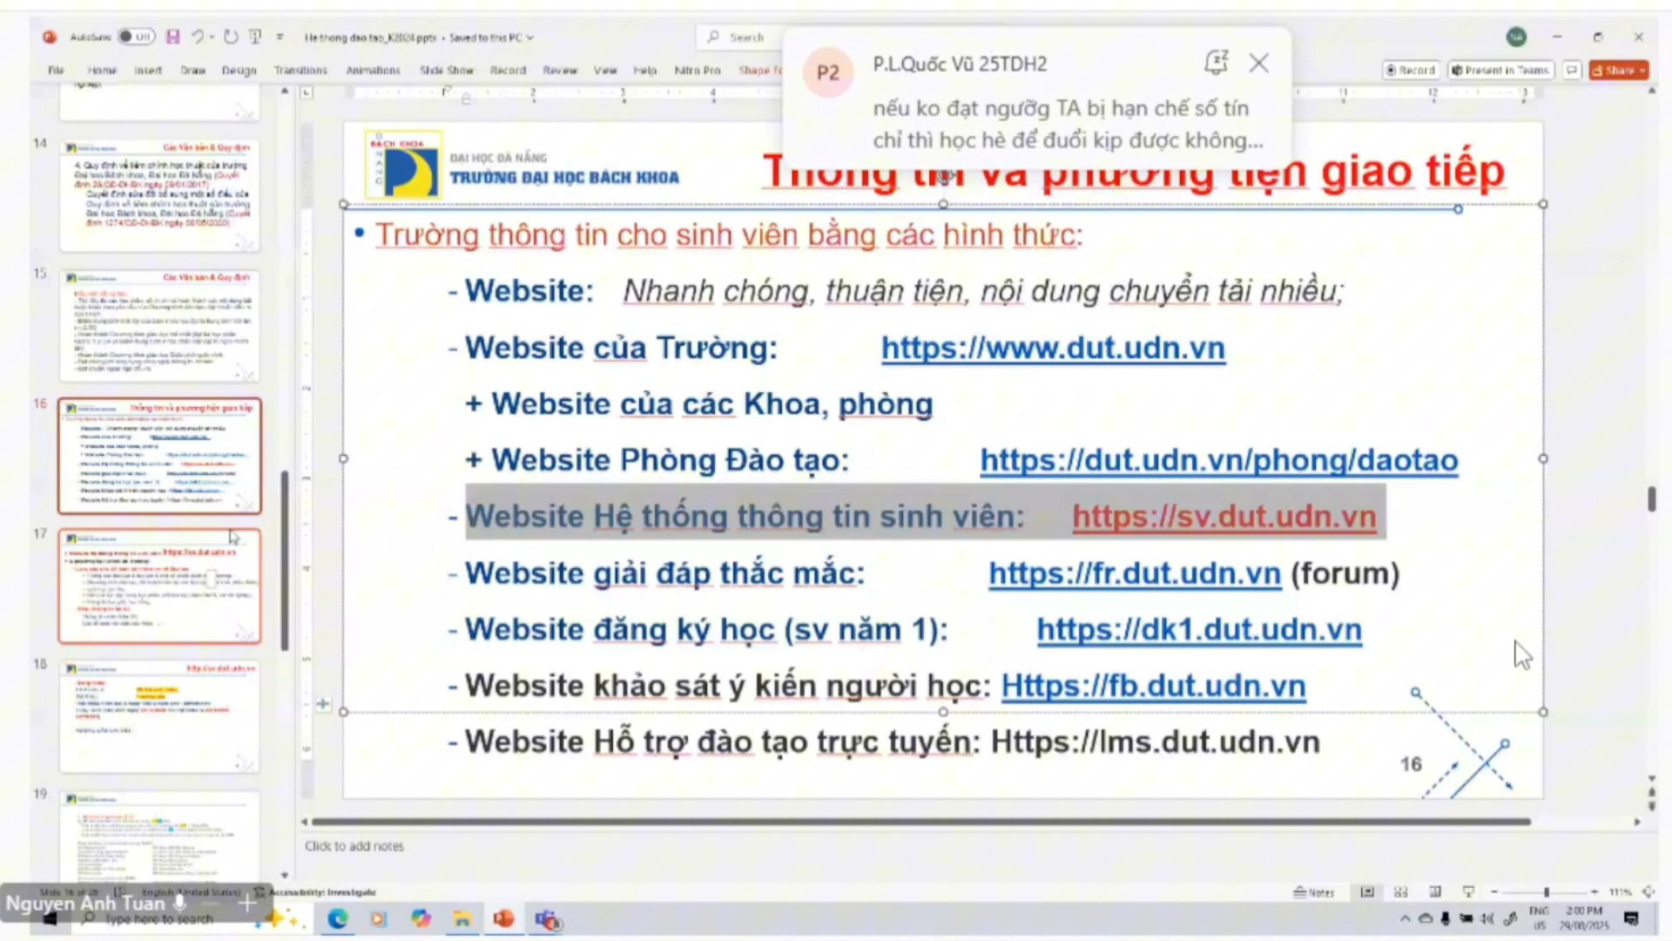1672x941 pixels.
Task: Select slide 19 thumbnail
Action: click(x=159, y=836)
